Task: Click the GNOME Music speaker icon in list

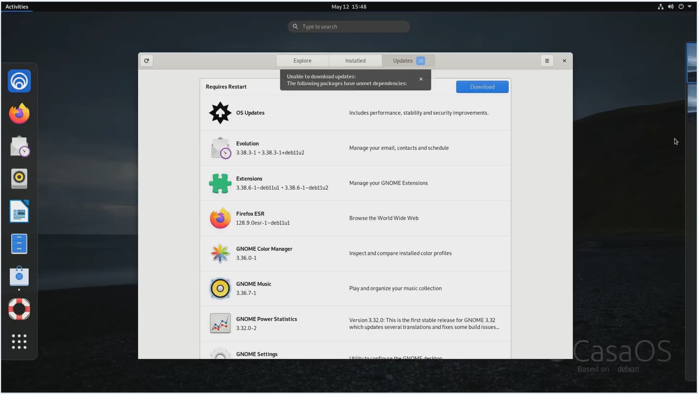Action: (x=220, y=288)
